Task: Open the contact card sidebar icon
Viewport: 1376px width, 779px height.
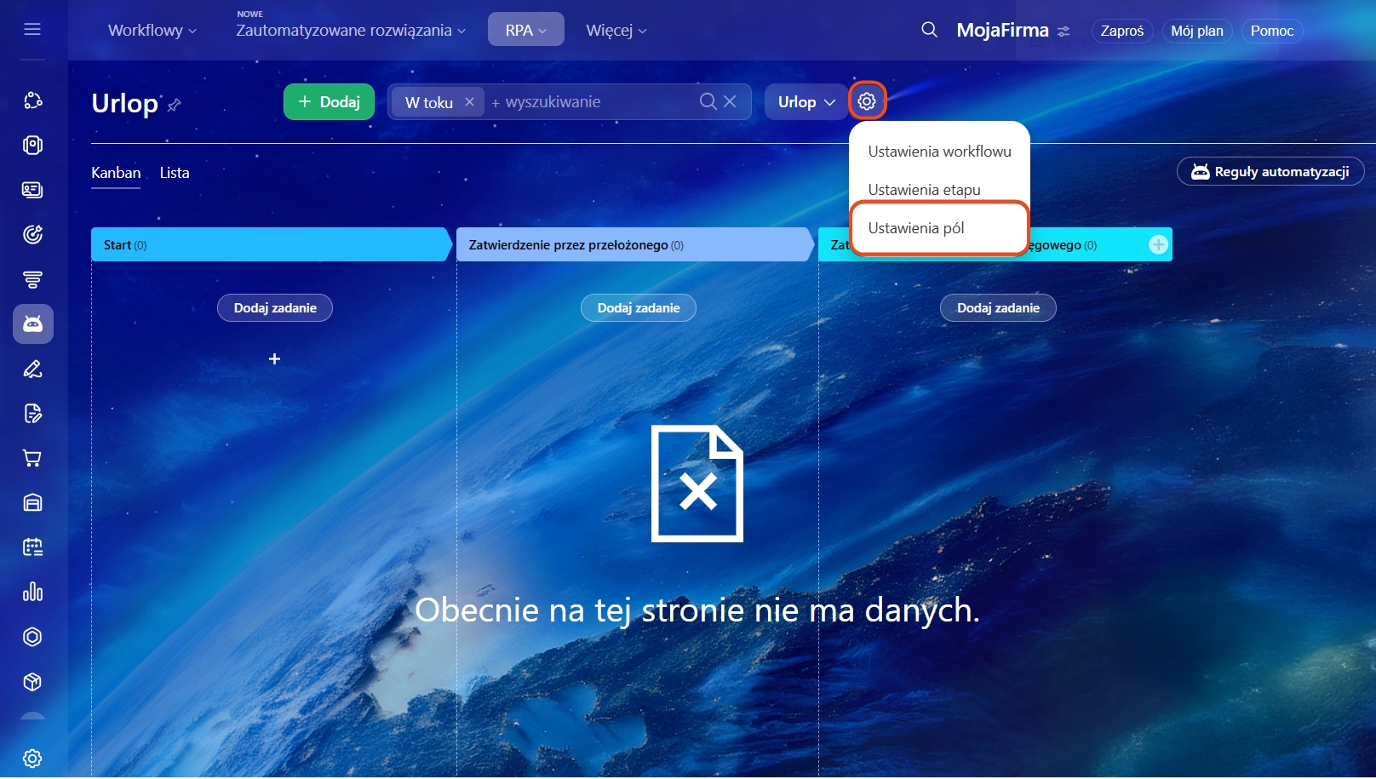Action: pos(32,190)
